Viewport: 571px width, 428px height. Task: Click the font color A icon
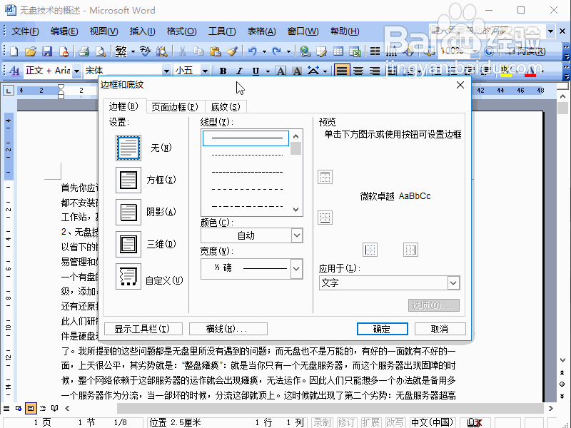[530, 71]
